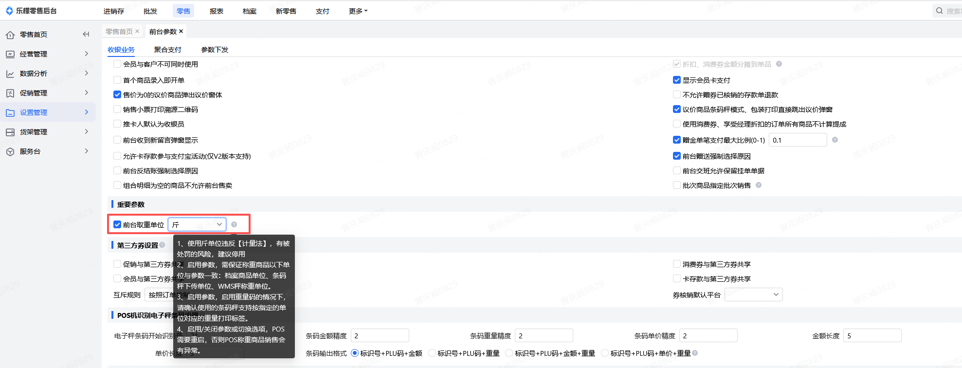This screenshot has height=368, width=962.
Task: Open the 支付 top menu
Action: click(x=323, y=11)
